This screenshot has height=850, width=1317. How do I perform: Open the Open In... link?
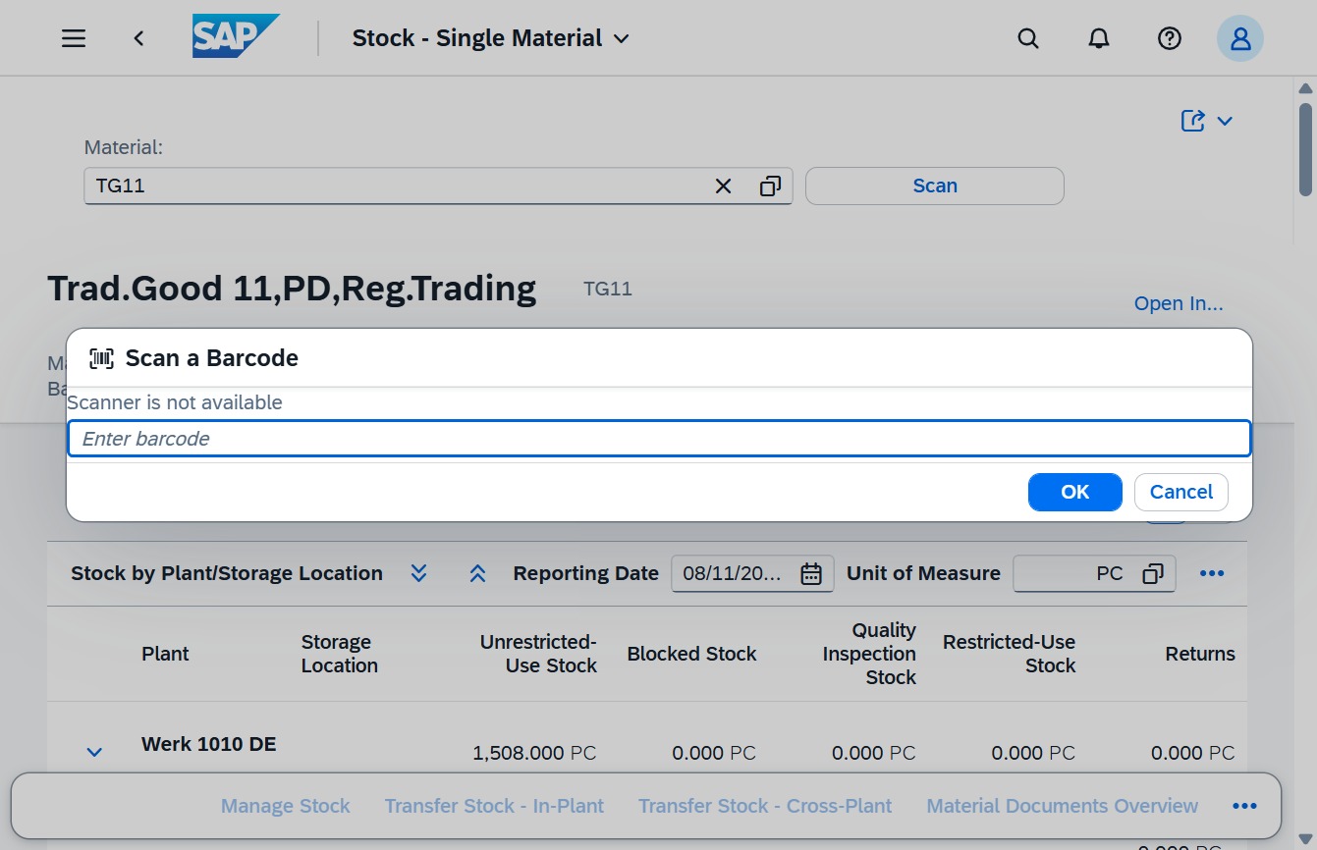pyautogui.click(x=1179, y=303)
